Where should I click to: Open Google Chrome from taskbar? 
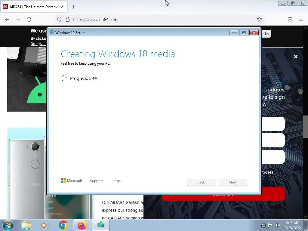click(63, 225)
